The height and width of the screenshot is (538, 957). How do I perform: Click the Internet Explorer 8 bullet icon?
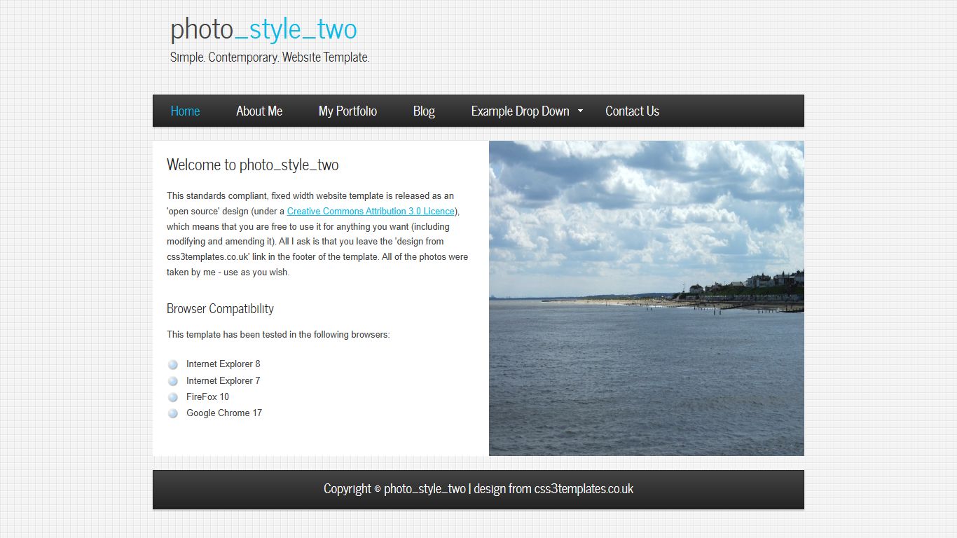click(173, 364)
